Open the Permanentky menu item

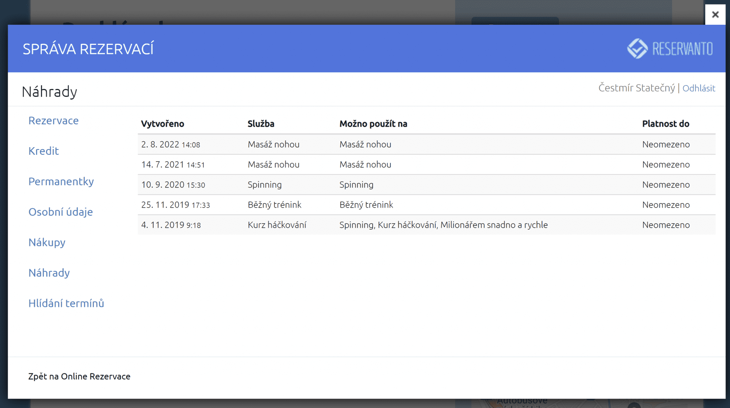[x=61, y=181]
